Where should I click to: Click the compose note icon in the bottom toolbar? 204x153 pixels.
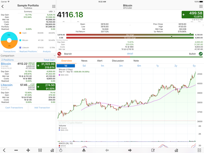[153, 150]
